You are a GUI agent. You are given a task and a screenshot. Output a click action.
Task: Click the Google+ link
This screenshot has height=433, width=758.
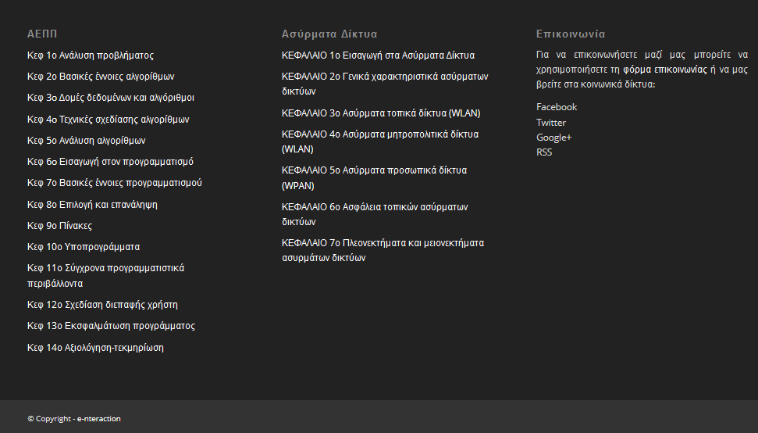(553, 138)
